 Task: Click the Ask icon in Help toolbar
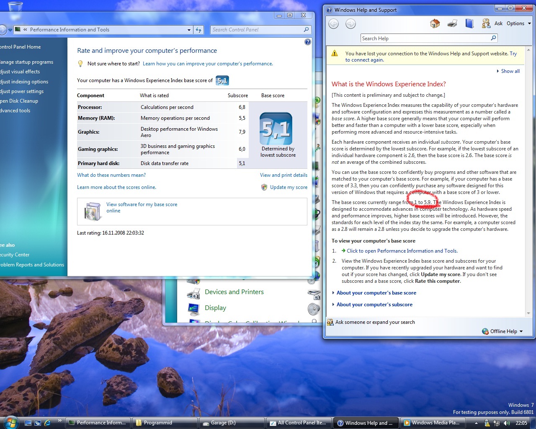[486, 23]
